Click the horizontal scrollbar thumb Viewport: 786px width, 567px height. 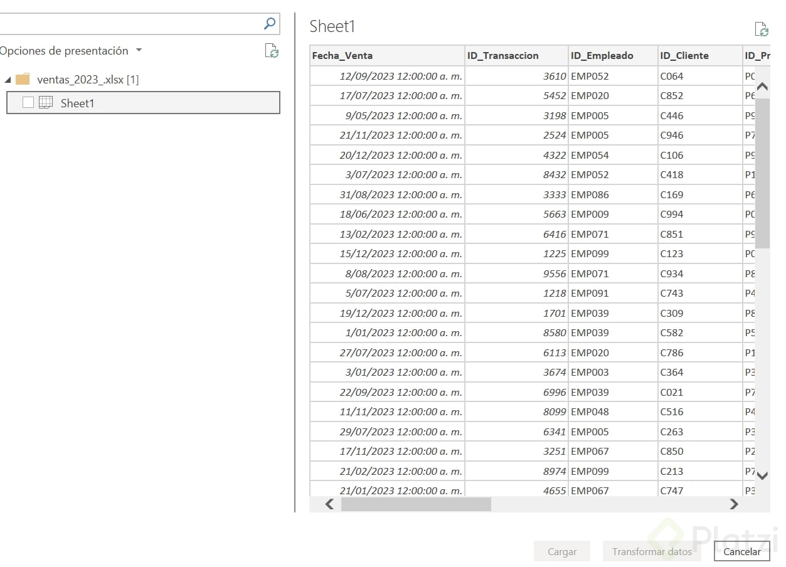click(x=416, y=504)
